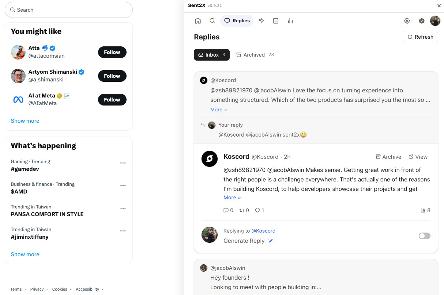Click the like heart icon on Koscord reply
Screen dimensions: 444x295
(257, 210)
